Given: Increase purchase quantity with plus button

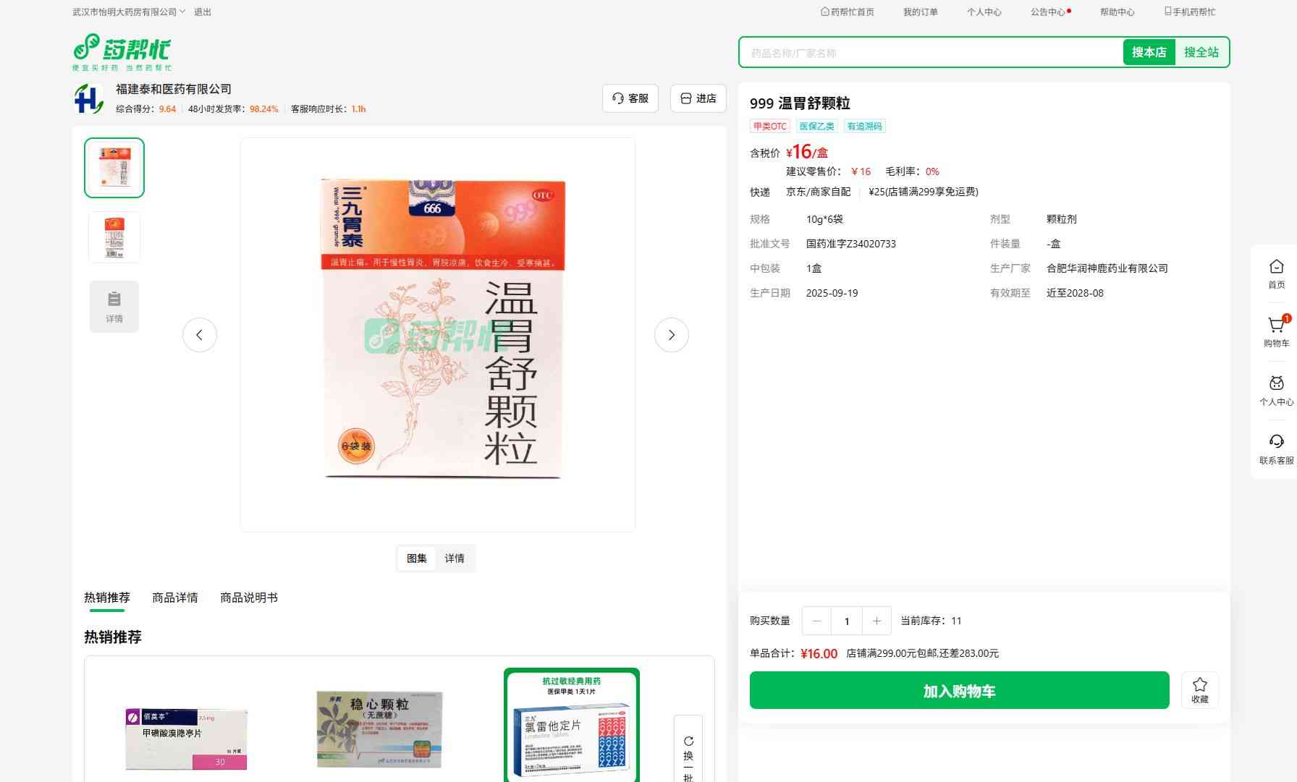Looking at the screenshot, I should coord(876,621).
